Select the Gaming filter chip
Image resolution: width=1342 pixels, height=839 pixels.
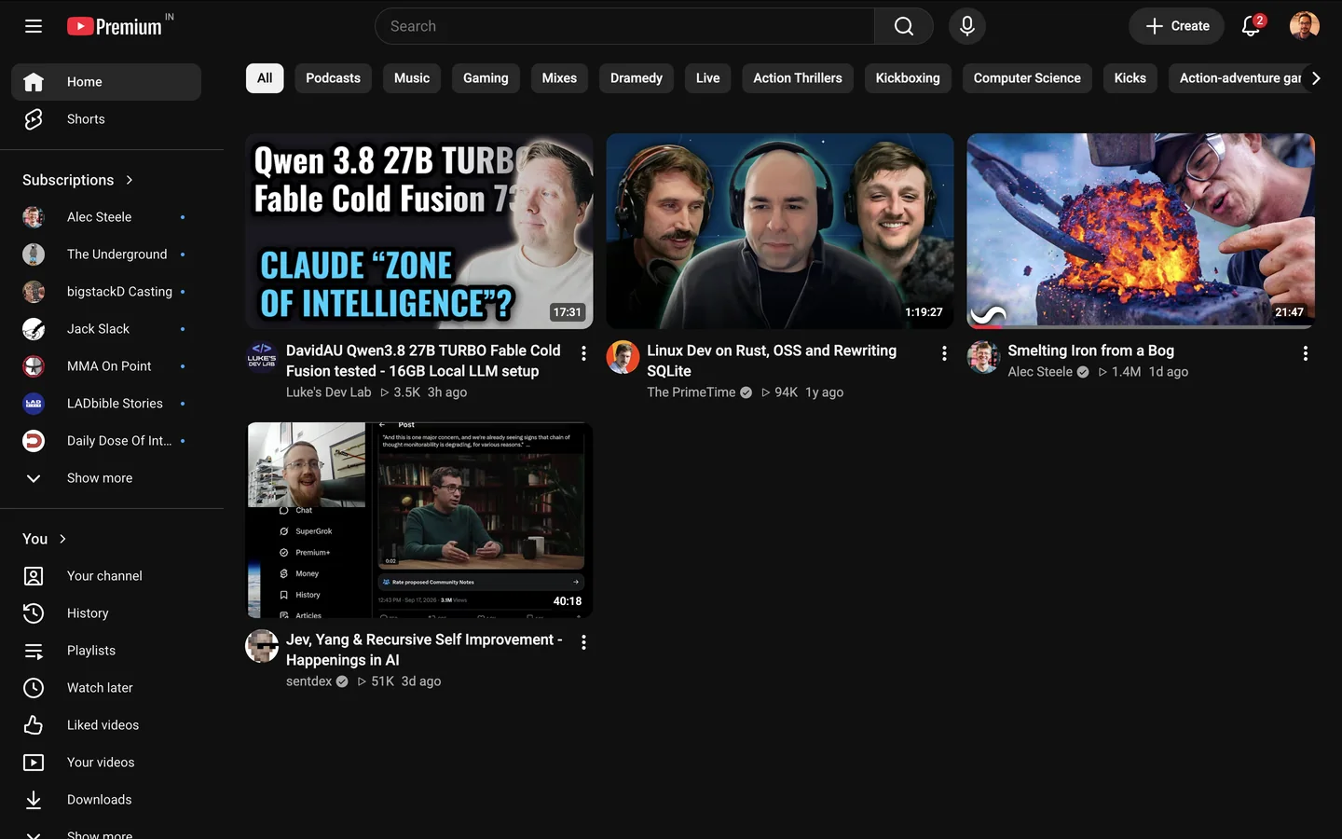point(486,78)
